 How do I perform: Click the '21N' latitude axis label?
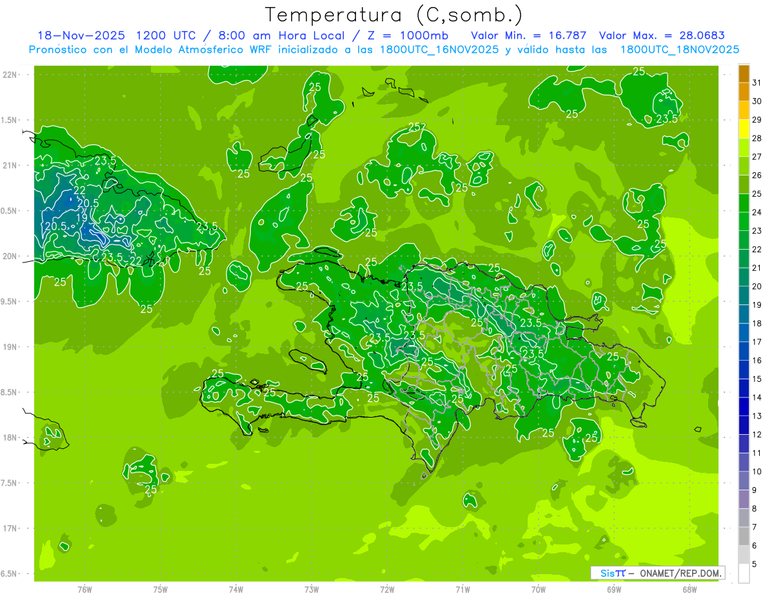click(x=10, y=165)
